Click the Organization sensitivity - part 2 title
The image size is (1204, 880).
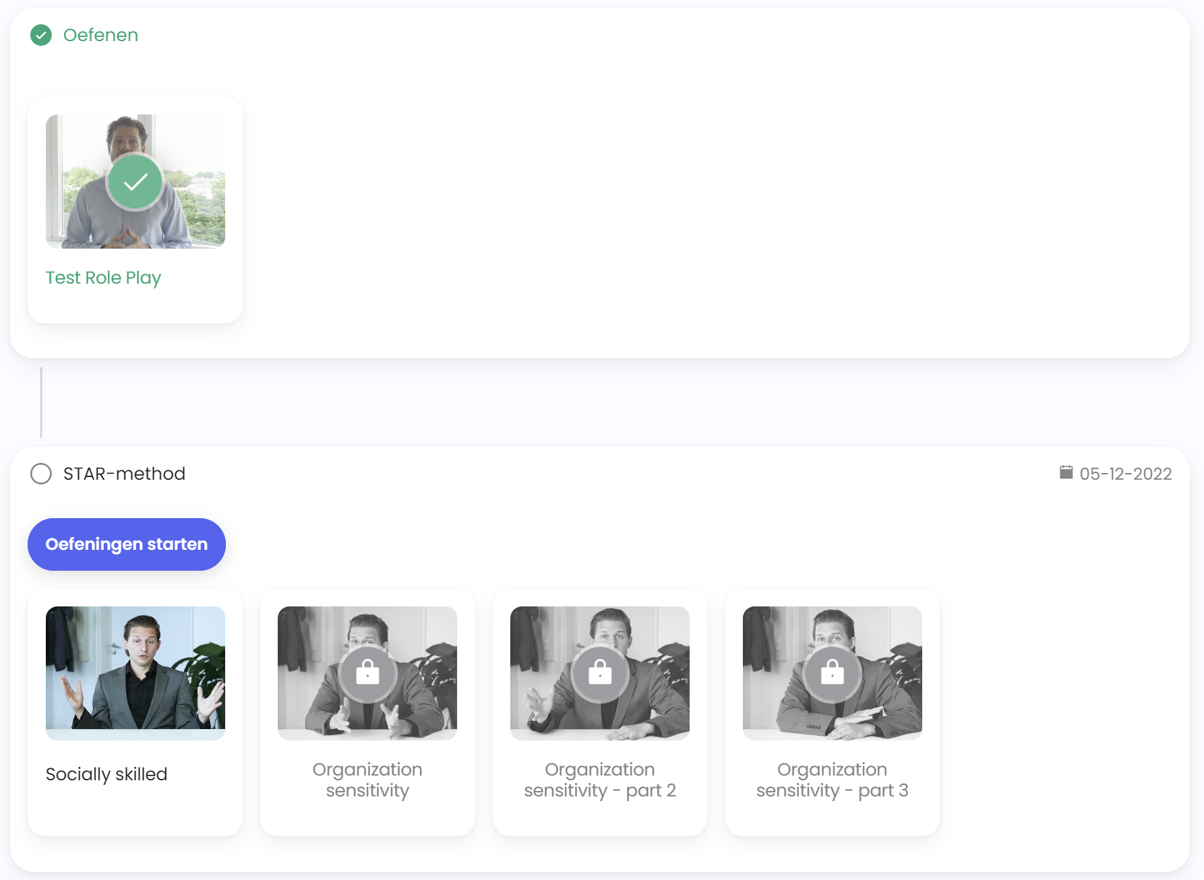[600, 780]
